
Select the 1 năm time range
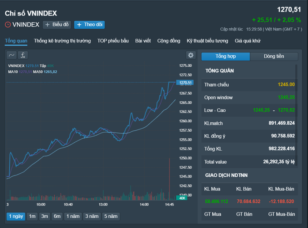pyautogui.click(x=73, y=217)
